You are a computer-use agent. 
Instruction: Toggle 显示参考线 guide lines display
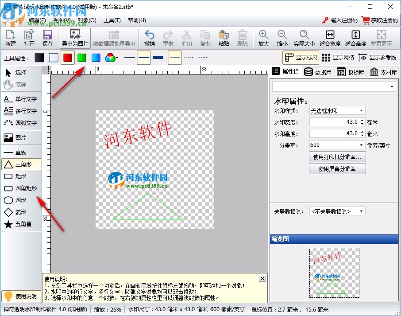coord(378,57)
